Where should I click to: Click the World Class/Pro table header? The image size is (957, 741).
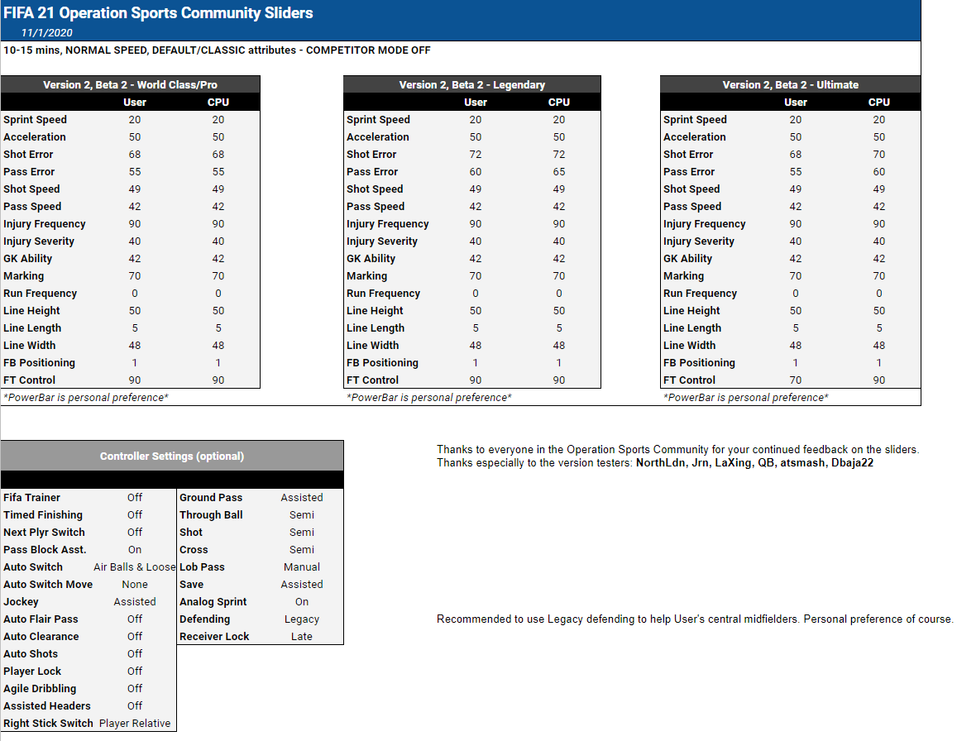click(131, 84)
